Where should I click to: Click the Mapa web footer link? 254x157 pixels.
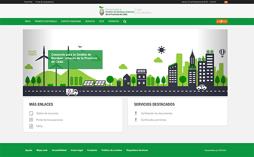[x=42, y=150]
